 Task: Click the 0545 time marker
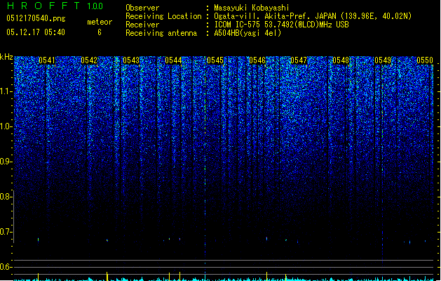[x=215, y=60]
